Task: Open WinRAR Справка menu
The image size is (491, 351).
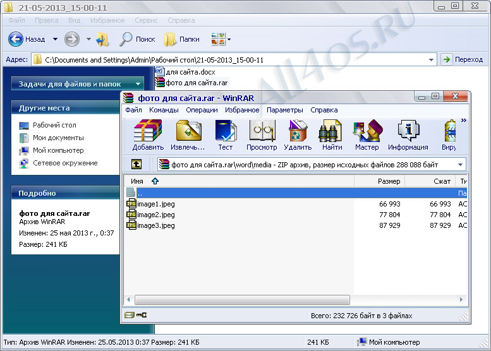Action: point(324,110)
